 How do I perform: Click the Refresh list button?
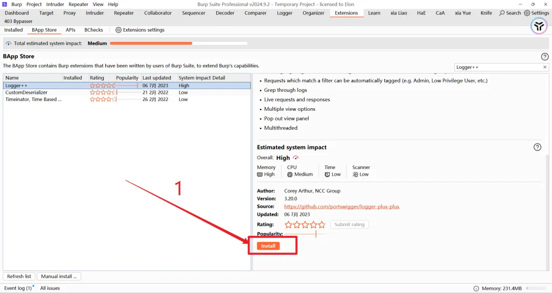tap(19, 277)
